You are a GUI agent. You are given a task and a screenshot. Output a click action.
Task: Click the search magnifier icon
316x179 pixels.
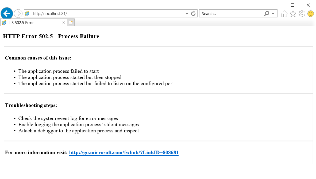click(x=267, y=13)
